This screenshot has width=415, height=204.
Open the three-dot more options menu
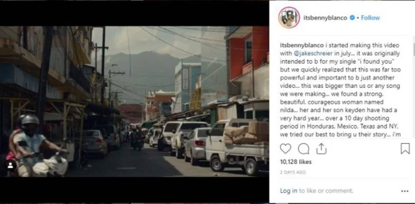pos(405,191)
